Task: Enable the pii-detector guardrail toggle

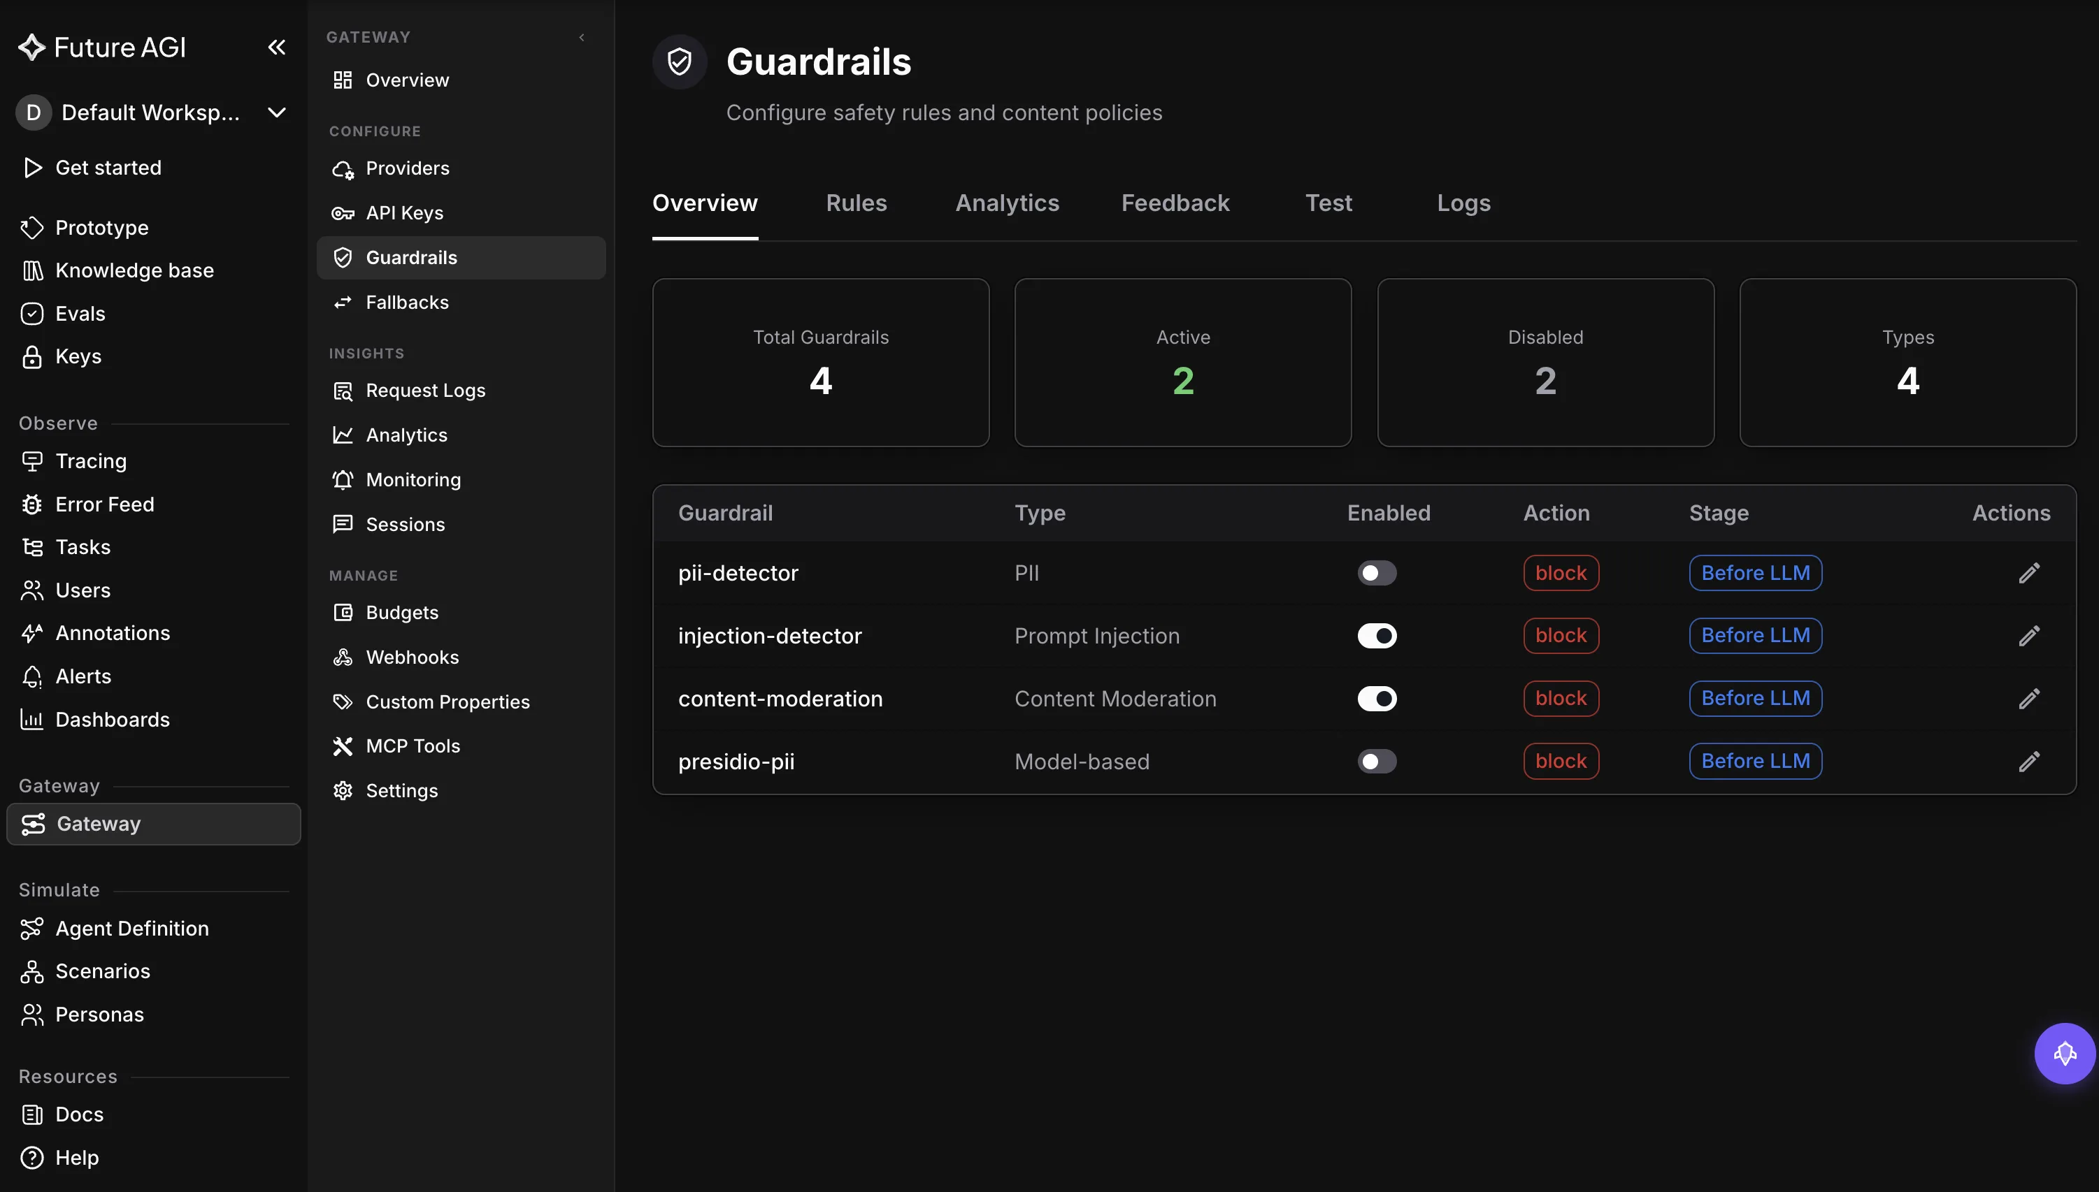Action: coord(1377,573)
